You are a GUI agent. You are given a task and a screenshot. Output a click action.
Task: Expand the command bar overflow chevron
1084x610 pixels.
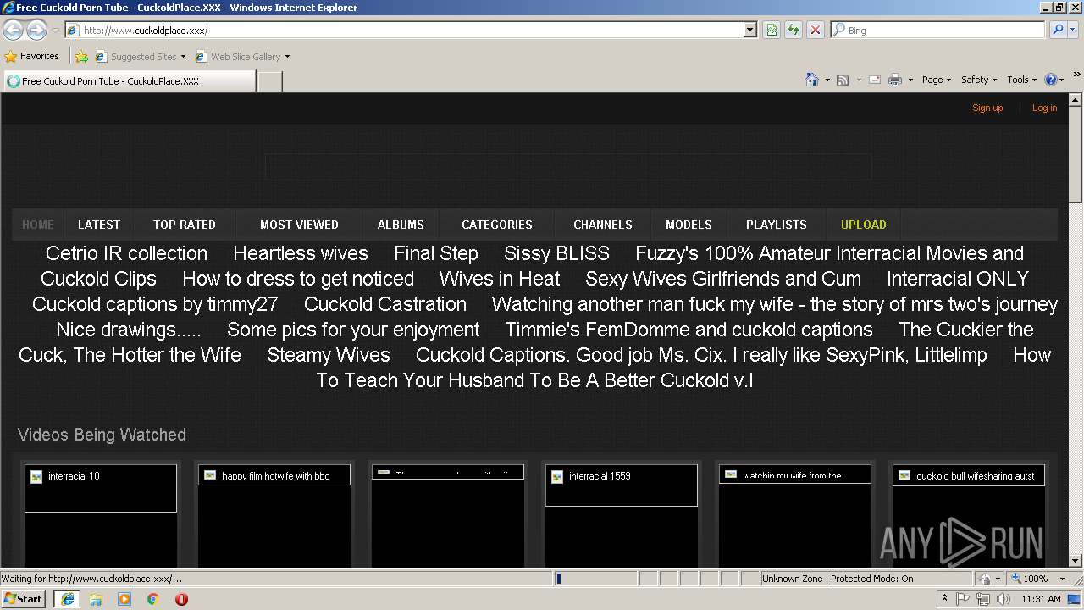[x=1077, y=75]
